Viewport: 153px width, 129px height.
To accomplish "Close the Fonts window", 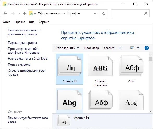I will (147, 4).
